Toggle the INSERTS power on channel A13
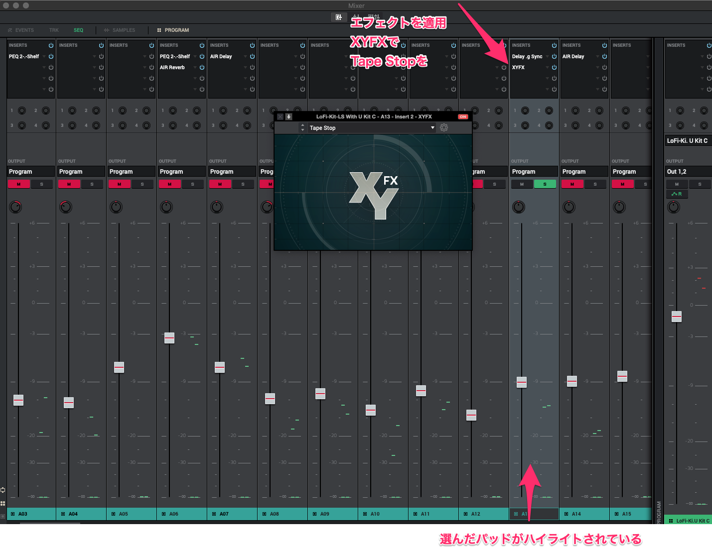This screenshot has width=712, height=549. click(554, 45)
